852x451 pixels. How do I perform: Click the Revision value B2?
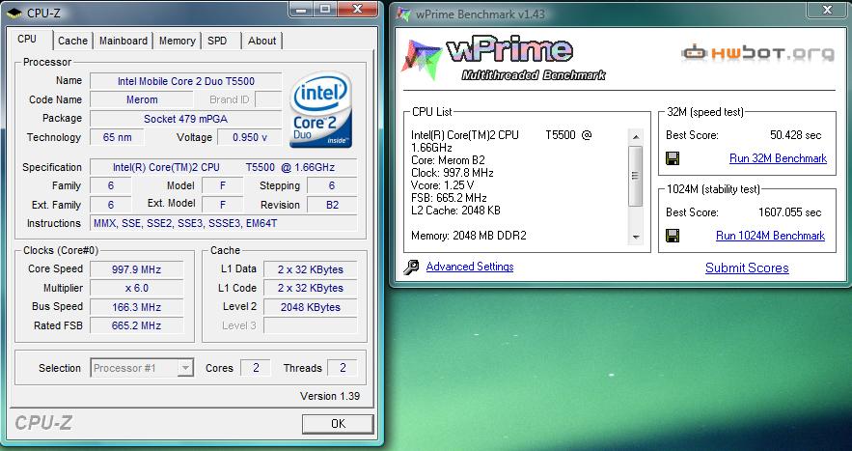coord(332,205)
